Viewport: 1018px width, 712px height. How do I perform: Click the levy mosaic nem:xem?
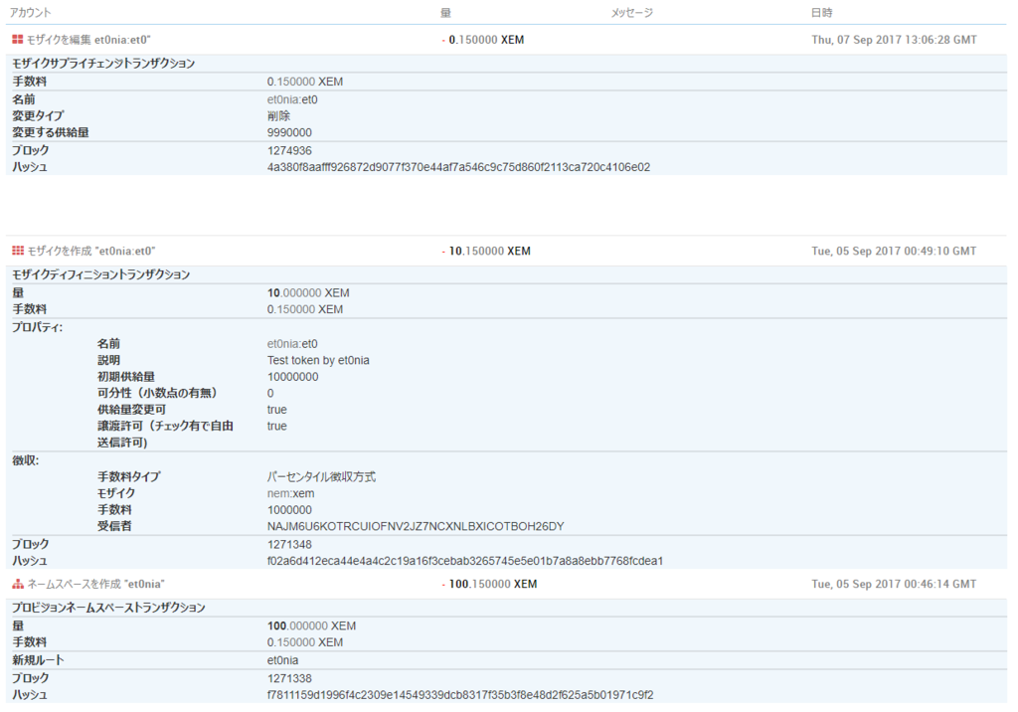click(291, 493)
